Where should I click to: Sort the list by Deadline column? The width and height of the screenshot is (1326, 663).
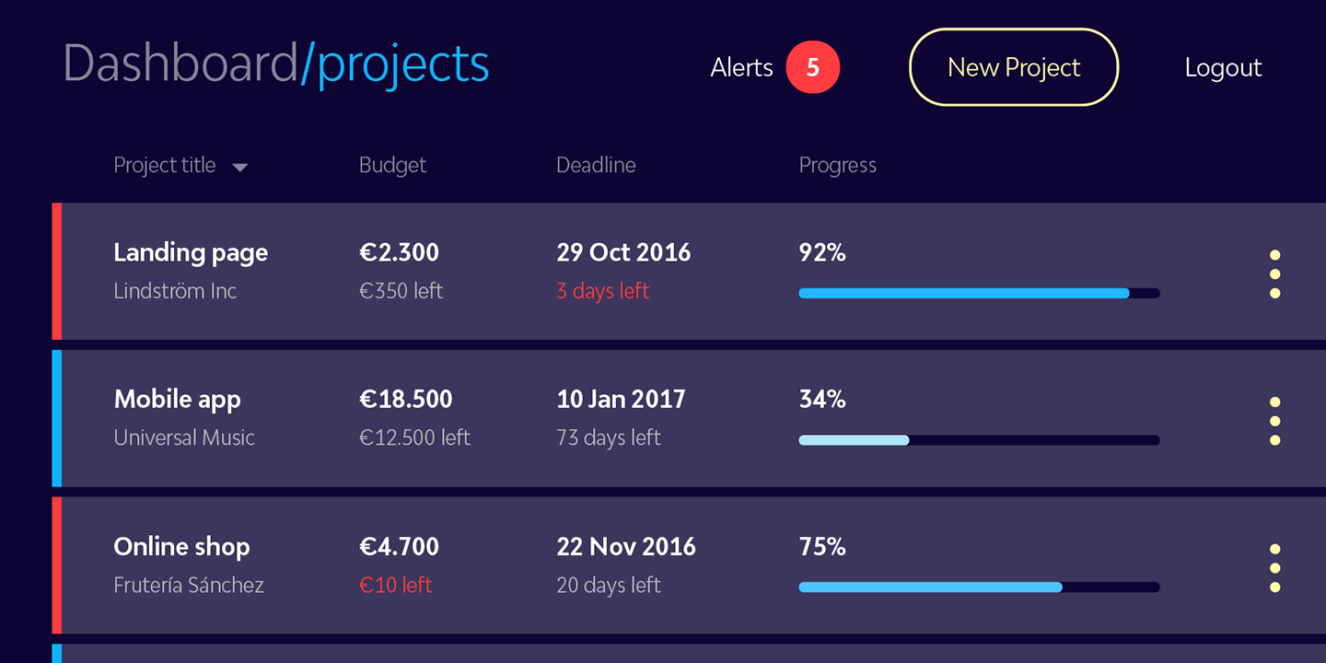coord(596,166)
